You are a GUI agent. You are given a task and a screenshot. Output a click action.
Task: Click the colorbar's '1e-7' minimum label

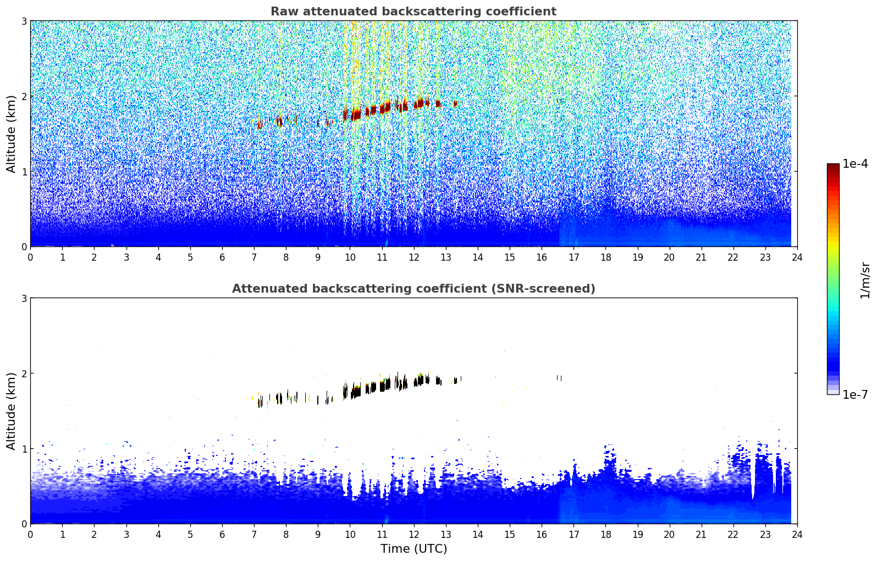pyautogui.click(x=855, y=395)
